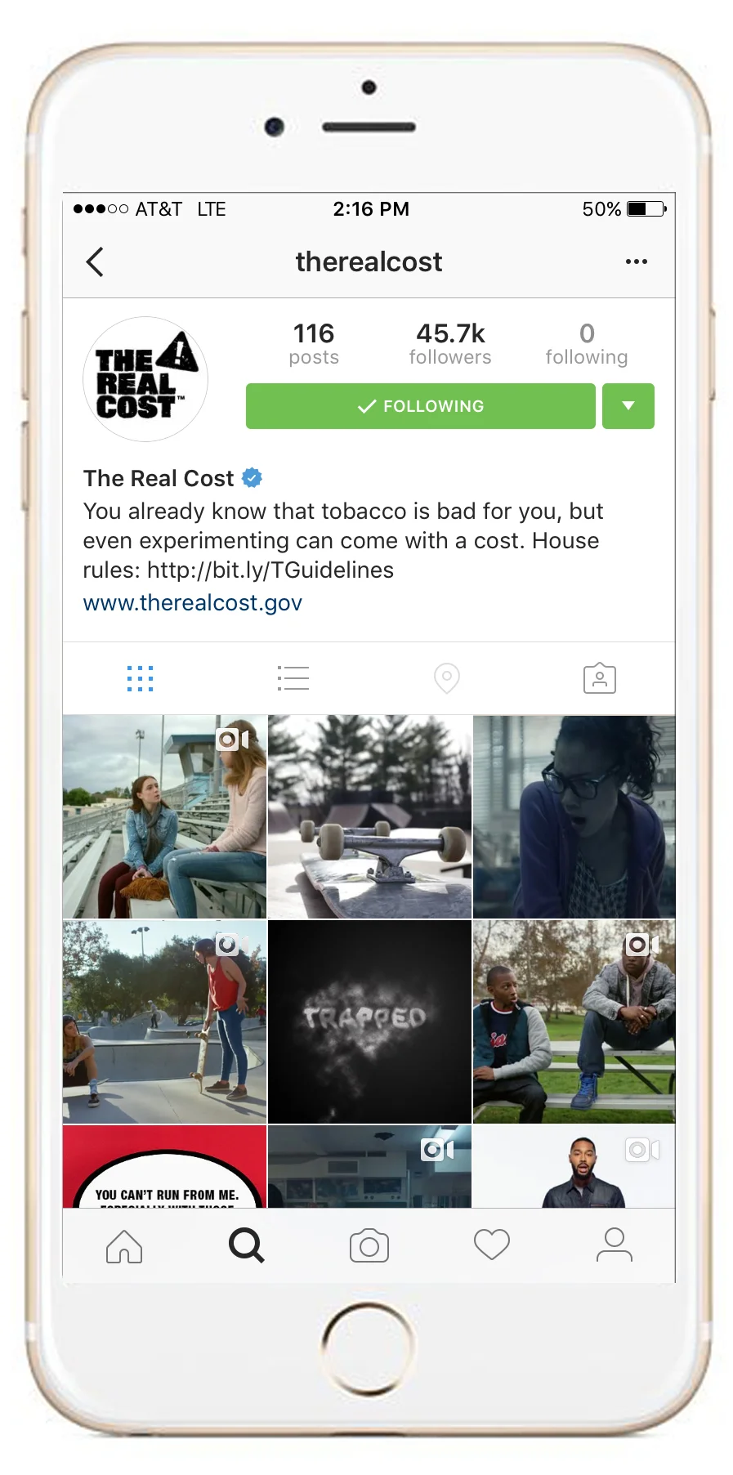Tap the Home icon in bottom bar
Image resolution: width=733 pixels, height=1475 pixels.
pyautogui.click(x=124, y=1246)
